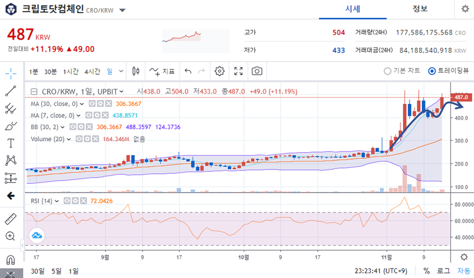Image resolution: width=474 pixels, height=278 pixels.
Task: Select the 30분 interval
Action: click(51, 71)
